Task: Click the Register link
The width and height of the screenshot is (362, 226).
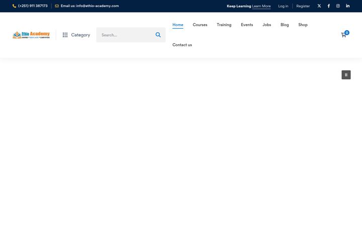Action: 303,6
